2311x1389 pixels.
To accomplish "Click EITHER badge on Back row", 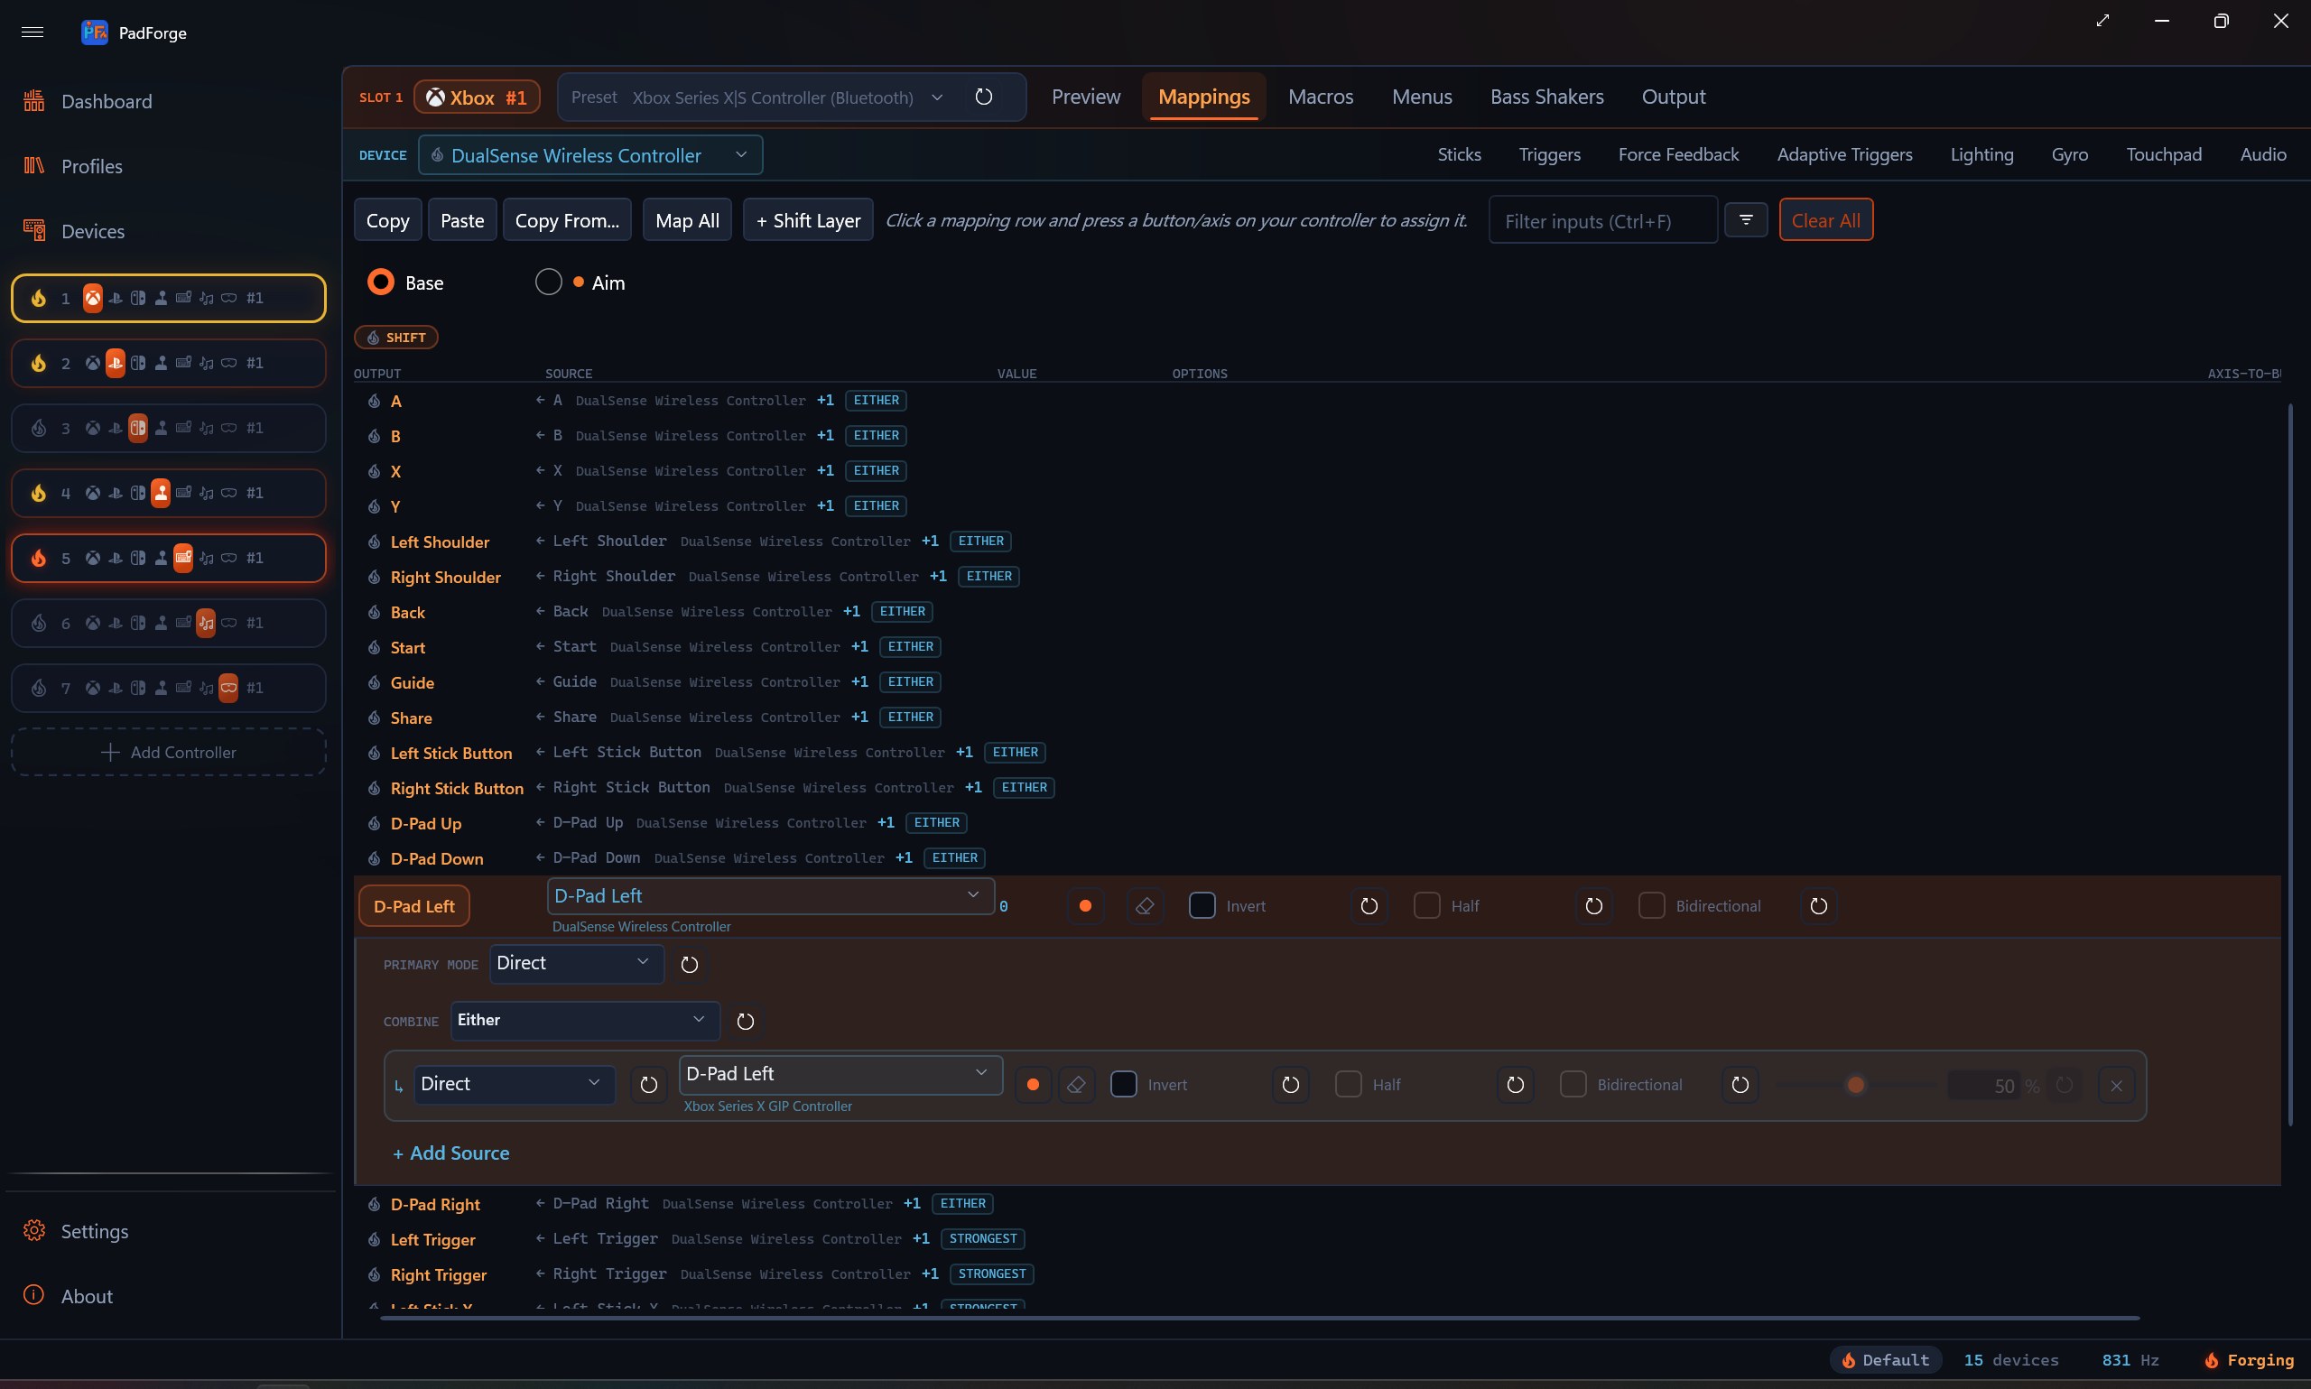I will 903,612.
